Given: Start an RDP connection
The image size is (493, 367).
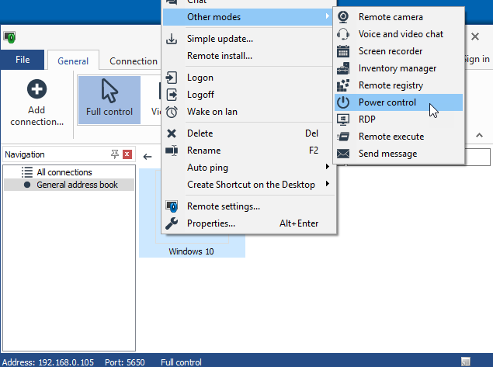Looking at the screenshot, I should pyautogui.click(x=366, y=119).
